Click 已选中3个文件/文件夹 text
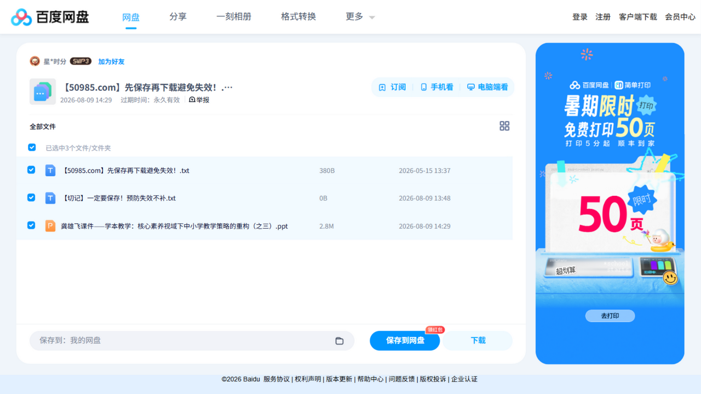The image size is (701, 394). (x=78, y=148)
